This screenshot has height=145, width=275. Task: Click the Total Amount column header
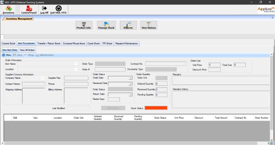(221, 118)
